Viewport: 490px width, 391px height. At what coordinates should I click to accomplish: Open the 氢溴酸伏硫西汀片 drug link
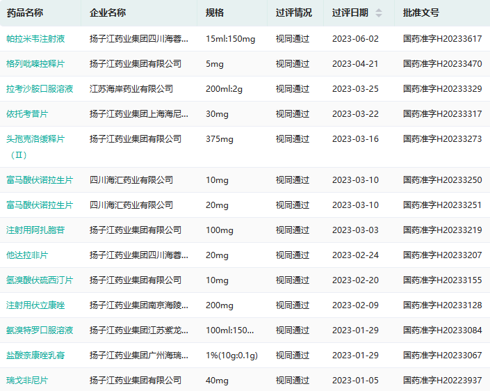click(40, 280)
